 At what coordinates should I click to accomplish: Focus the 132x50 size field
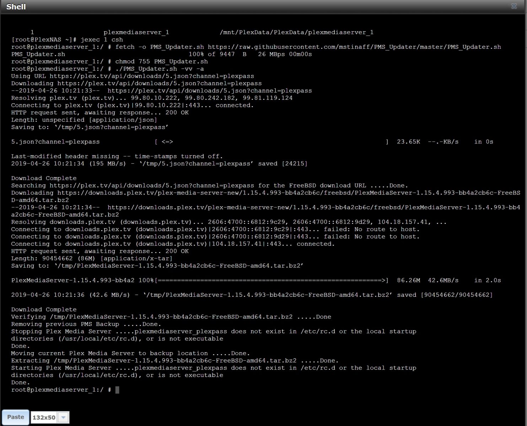[x=44, y=417]
